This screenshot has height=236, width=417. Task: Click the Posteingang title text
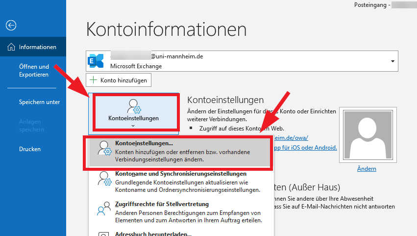point(372,5)
